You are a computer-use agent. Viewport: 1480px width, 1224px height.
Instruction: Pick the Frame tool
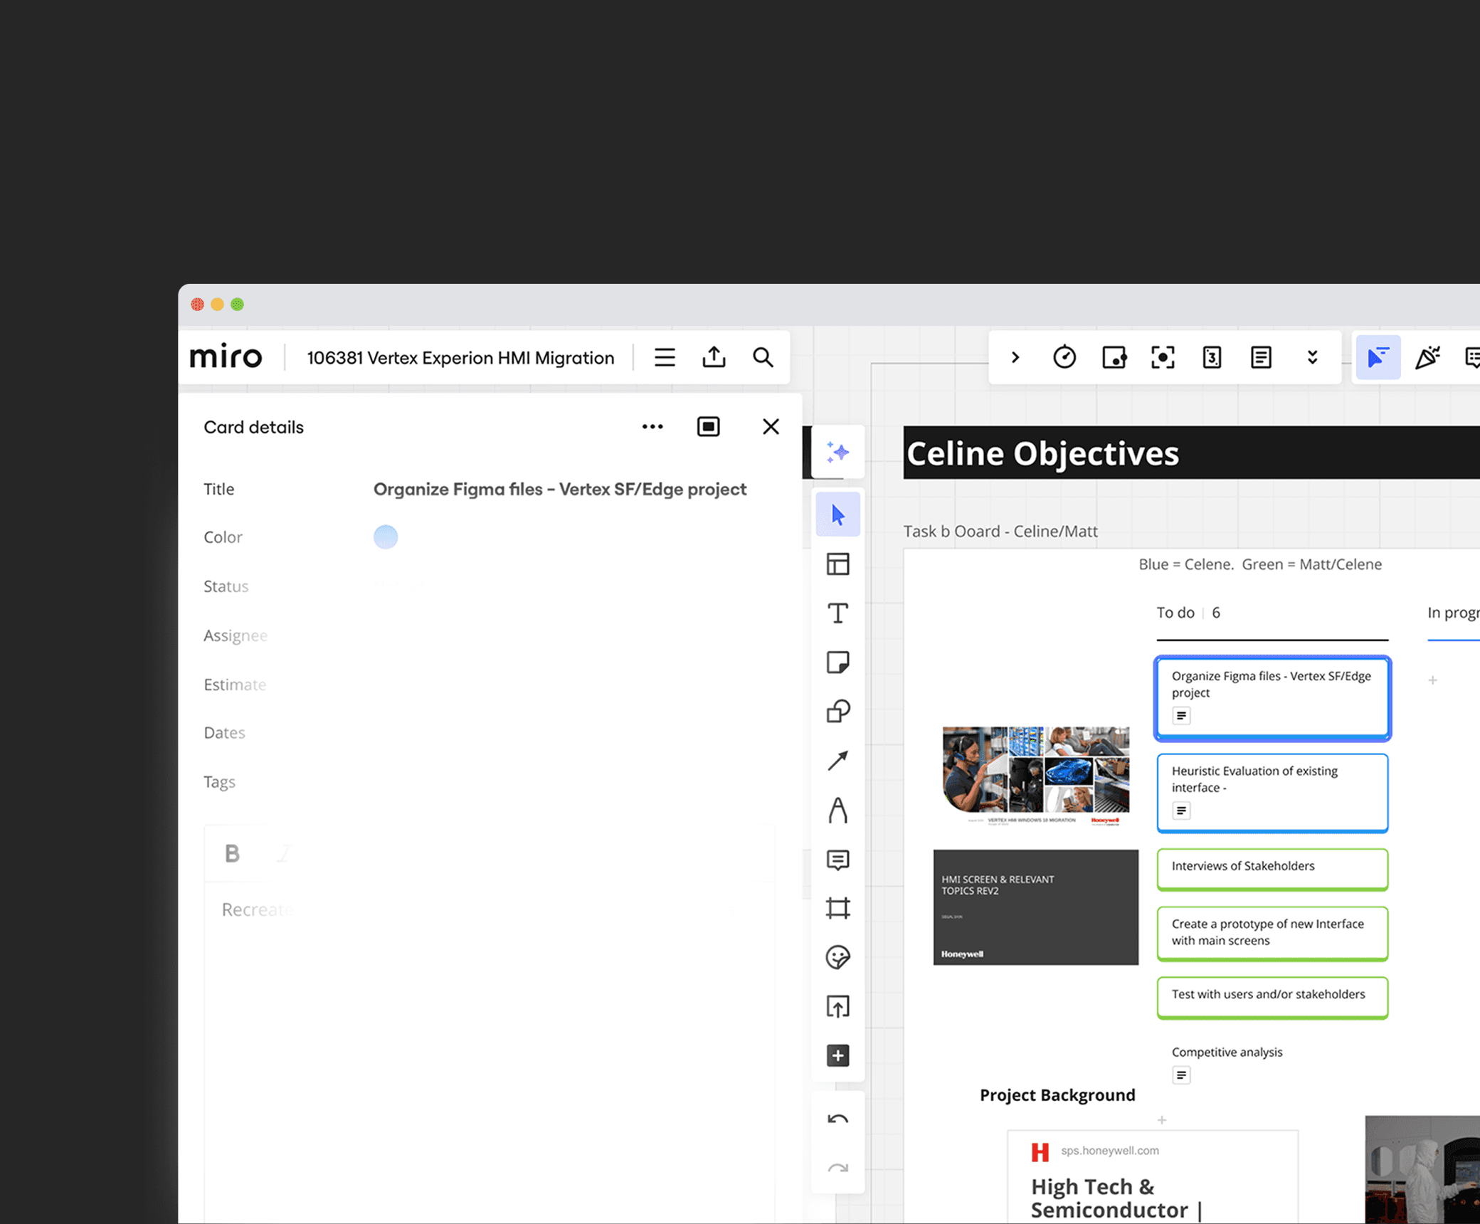[837, 909]
